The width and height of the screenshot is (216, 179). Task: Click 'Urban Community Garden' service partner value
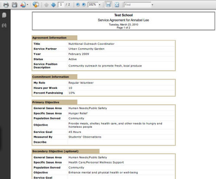pyautogui.click(x=86, y=49)
